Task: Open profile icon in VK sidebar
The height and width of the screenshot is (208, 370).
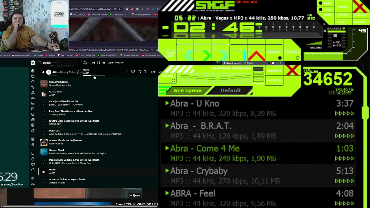Action: (x=33, y=71)
